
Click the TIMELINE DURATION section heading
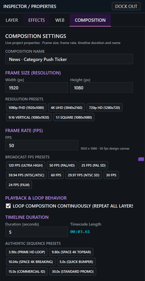[x=27, y=217]
